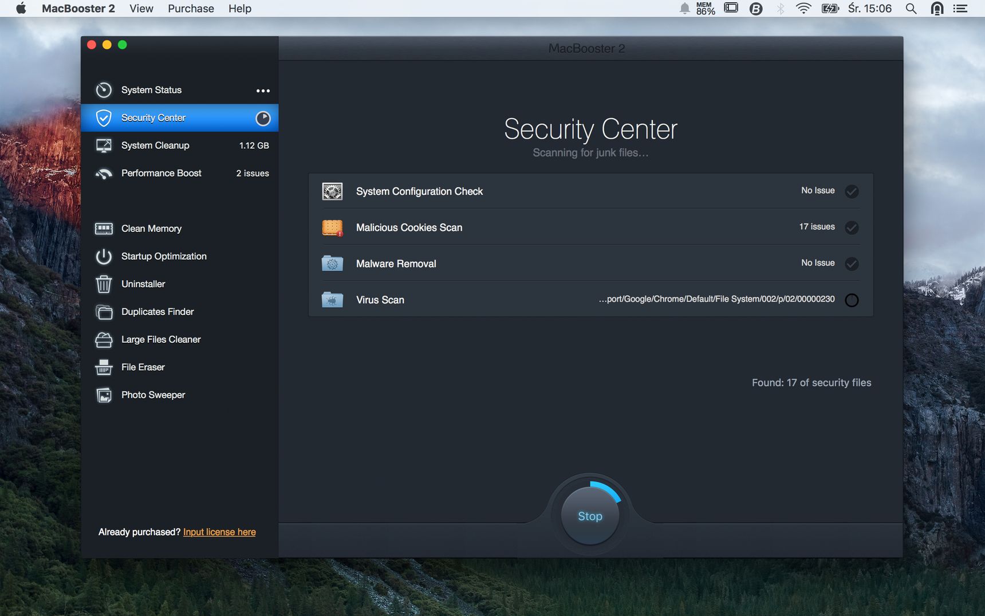Image resolution: width=985 pixels, height=616 pixels.
Task: Open the System Cleanup monitor icon
Action: (104, 146)
